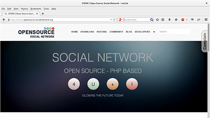This screenshot has width=210, height=118.
Task: Open the Tools menu
Action: click(46, 9)
